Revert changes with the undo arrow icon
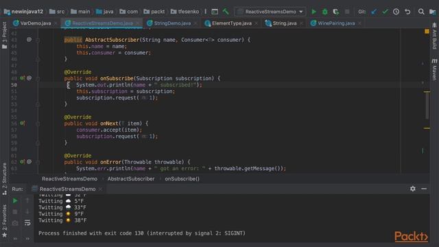This screenshot has height=247, width=439. coord(407,12)
